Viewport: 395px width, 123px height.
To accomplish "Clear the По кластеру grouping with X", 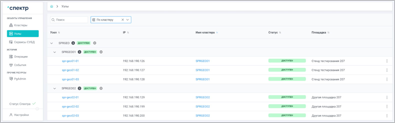I will coord(123,20).
